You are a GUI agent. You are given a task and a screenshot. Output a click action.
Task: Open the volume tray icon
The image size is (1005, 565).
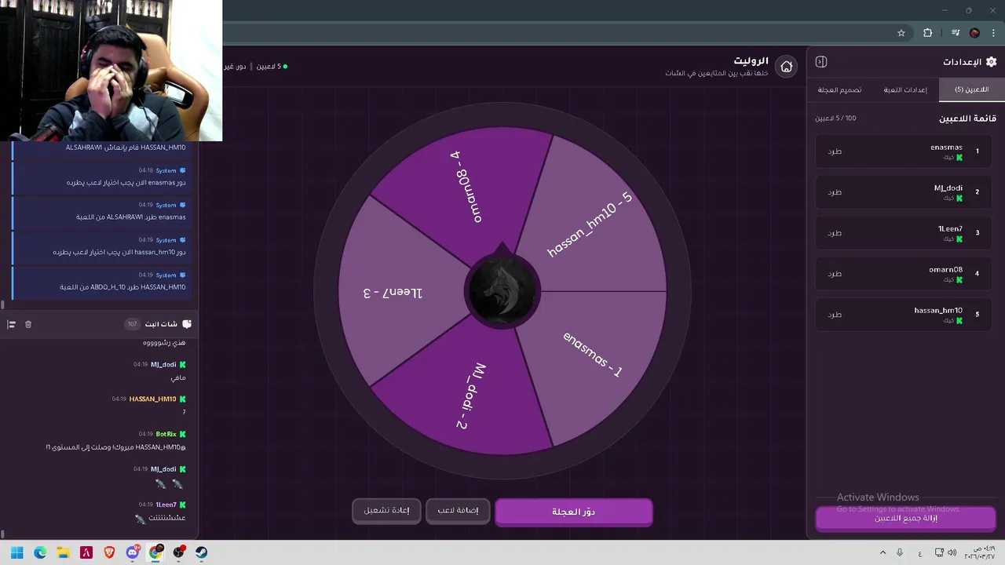point(952,552)
